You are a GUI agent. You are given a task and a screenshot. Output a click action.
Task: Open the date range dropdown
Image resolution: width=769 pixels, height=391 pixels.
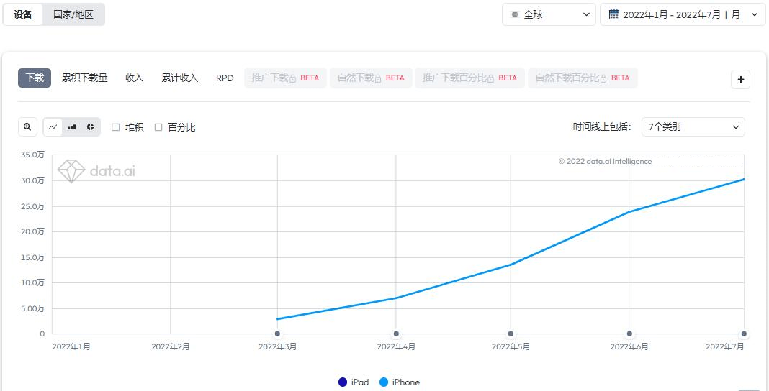[x=683, y=14]
